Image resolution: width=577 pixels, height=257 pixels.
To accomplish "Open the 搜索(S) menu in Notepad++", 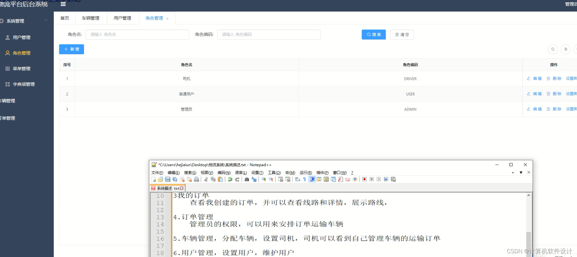I will 190,173.
